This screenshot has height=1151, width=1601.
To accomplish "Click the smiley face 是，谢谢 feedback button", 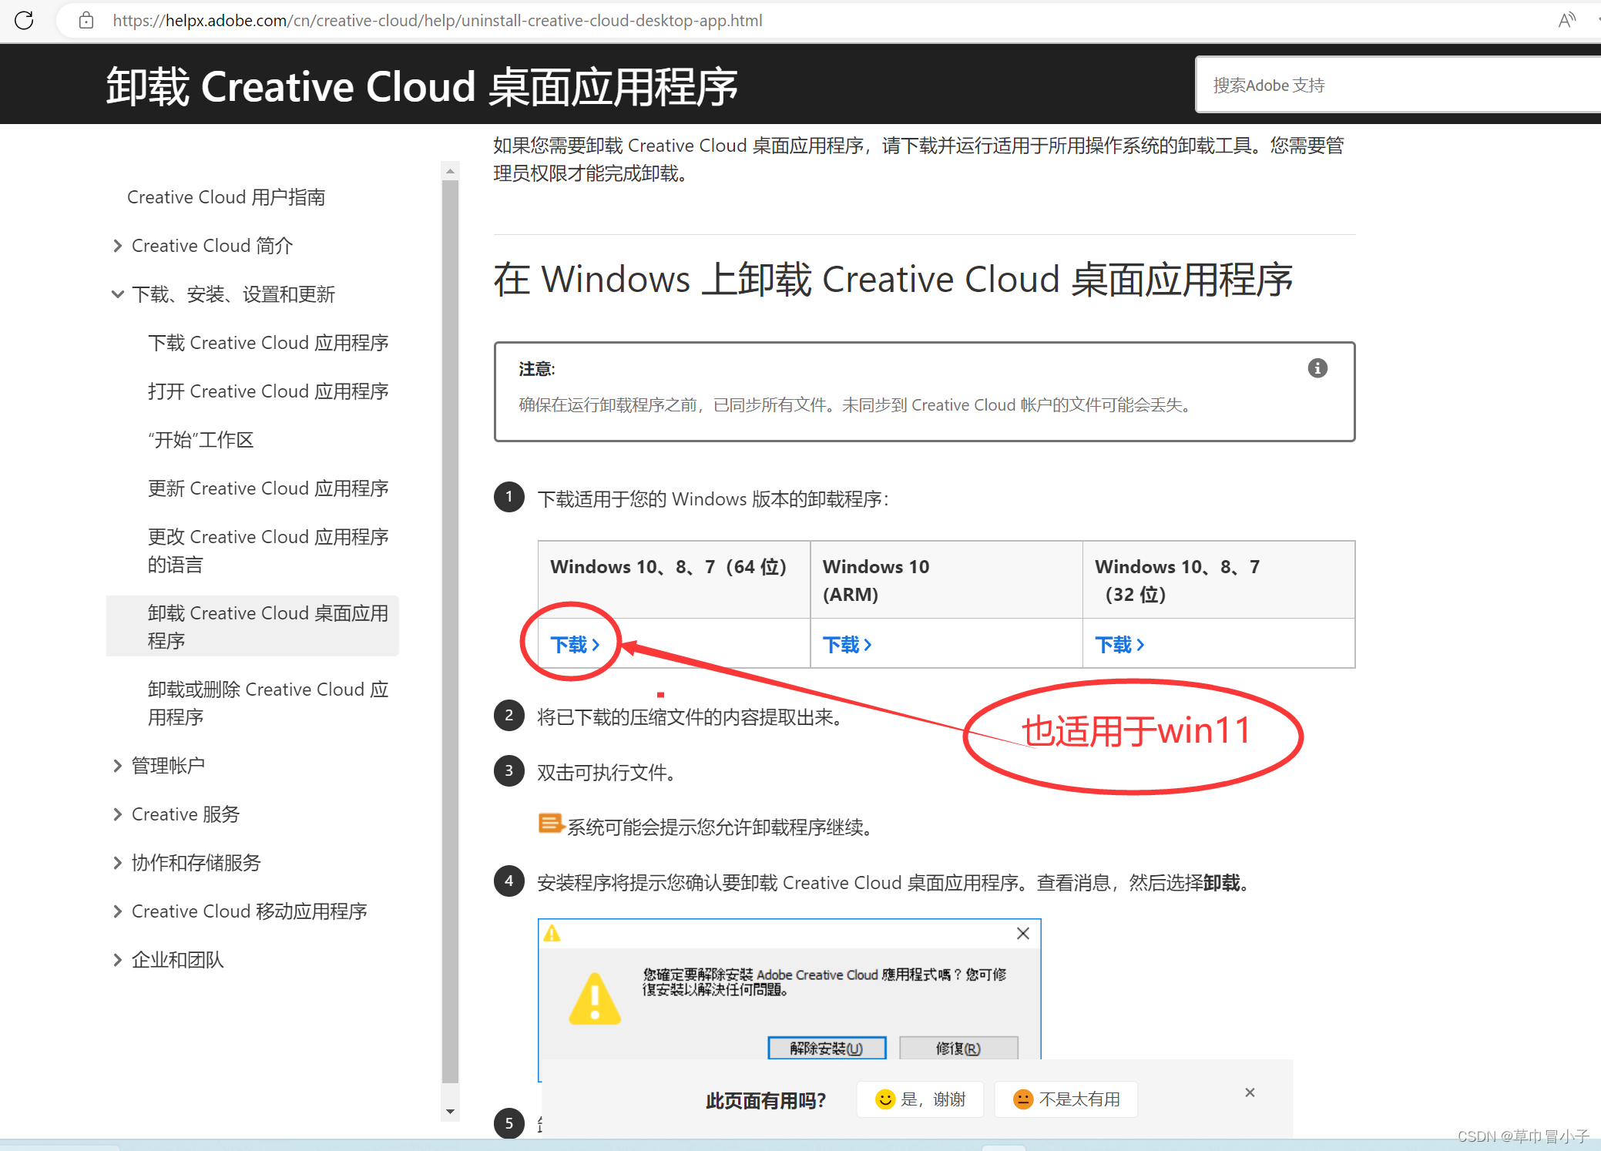I will [x=920, y=1099].
